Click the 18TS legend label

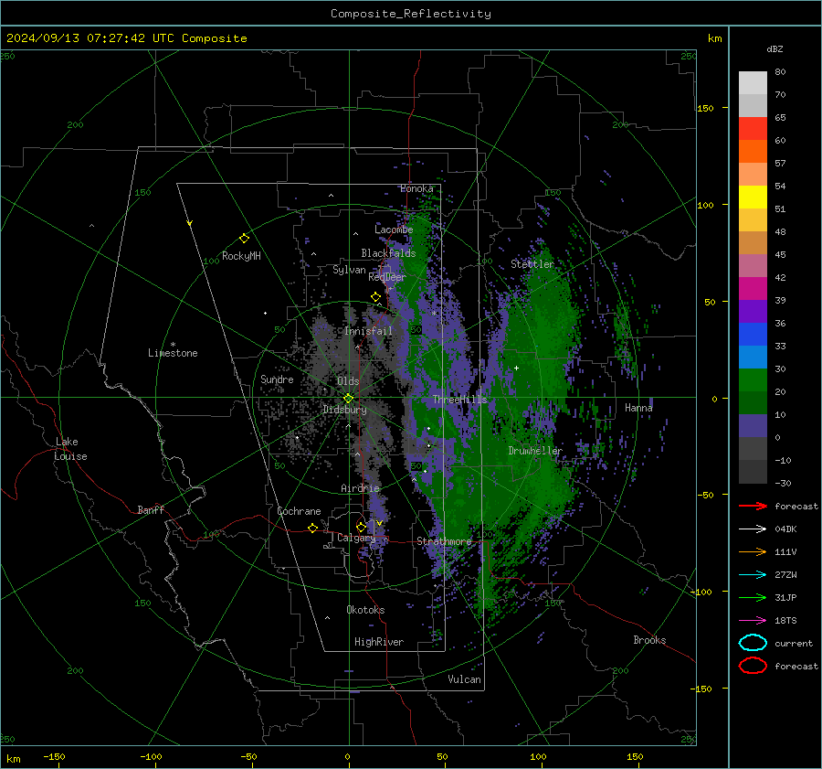pos(785,621)
